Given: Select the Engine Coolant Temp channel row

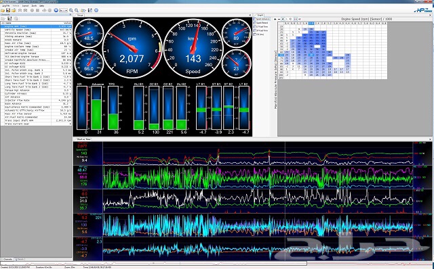Looking at the screenshot, I should point(36,47).
